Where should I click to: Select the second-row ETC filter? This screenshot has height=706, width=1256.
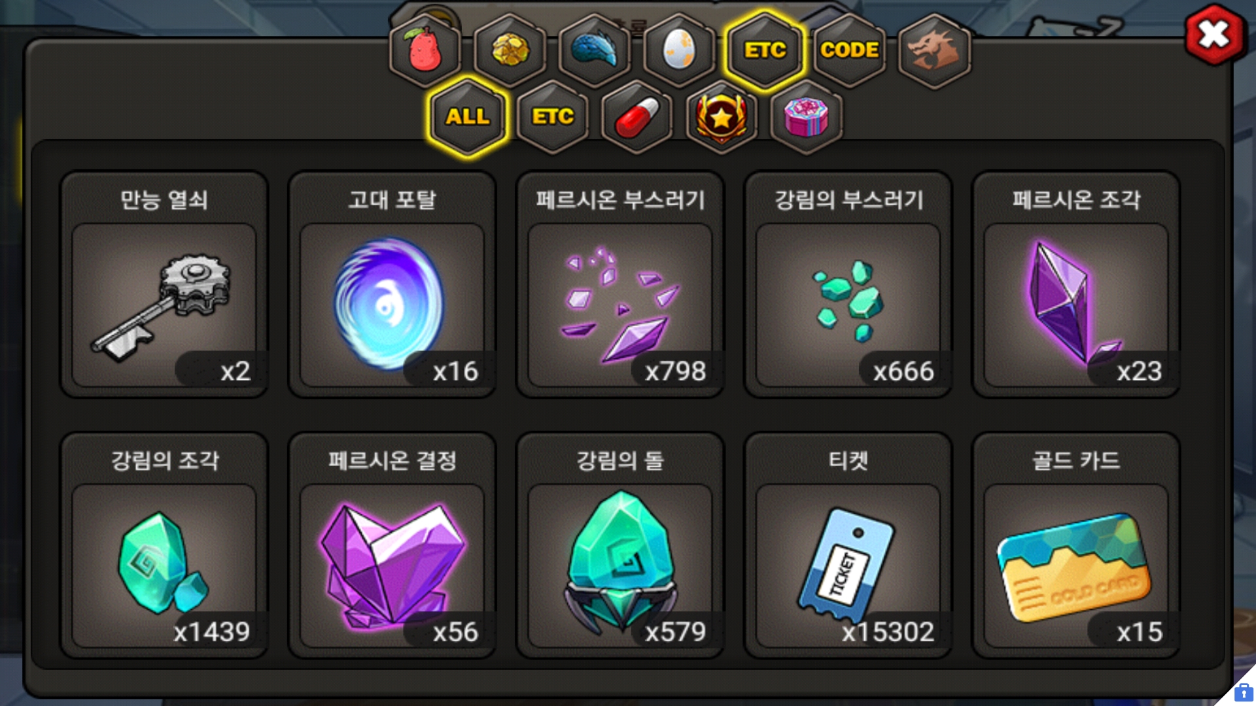tap(553, 117)
